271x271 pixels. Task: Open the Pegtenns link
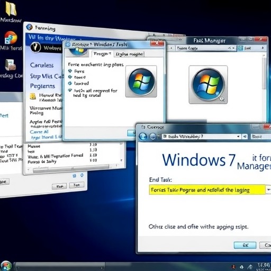click(x=43, y=86)
